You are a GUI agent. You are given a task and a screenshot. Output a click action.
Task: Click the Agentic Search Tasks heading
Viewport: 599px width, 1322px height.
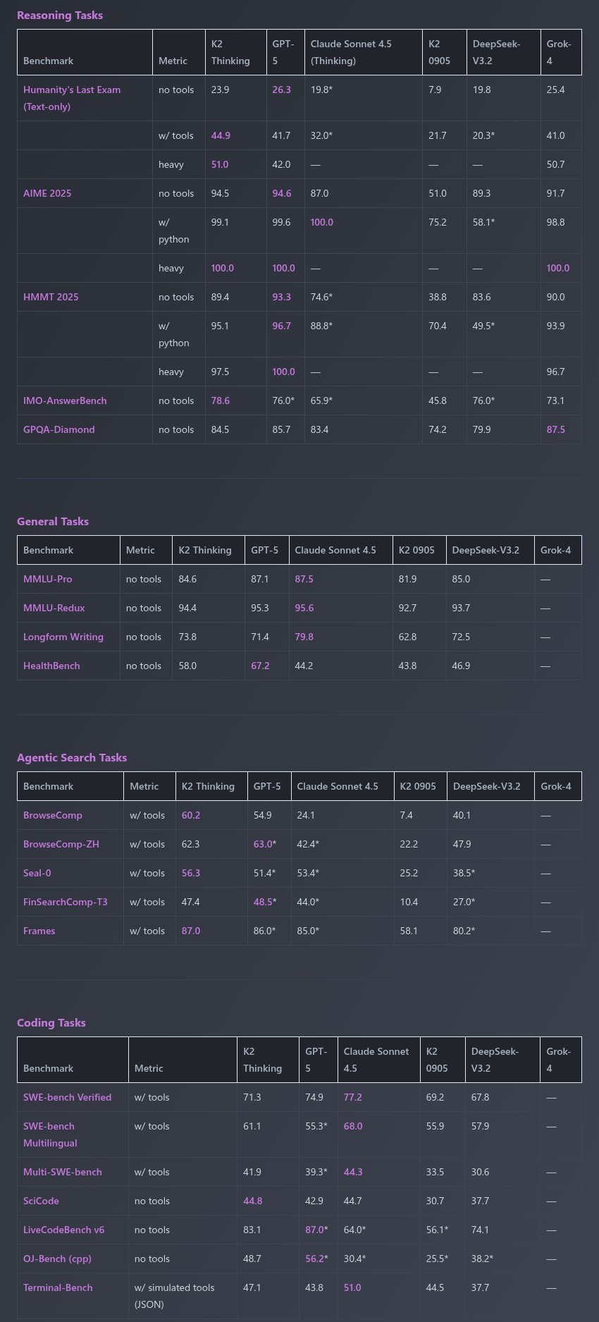[x=72, y=758]
